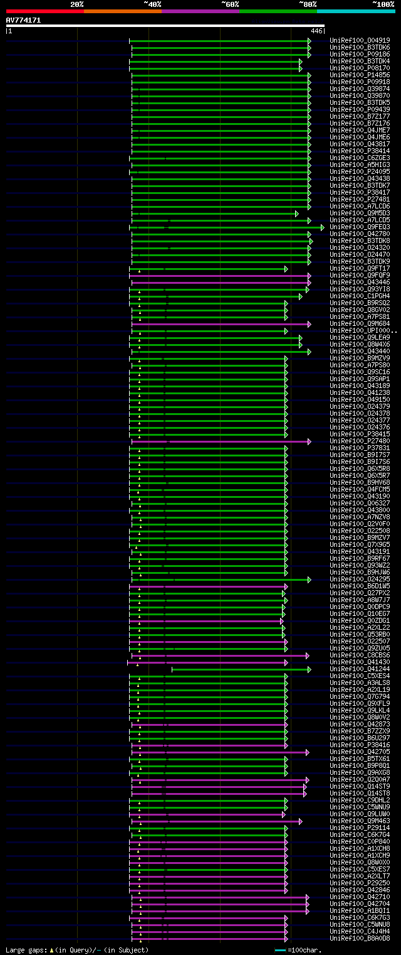Click label UniRef100_P38416

tap(360, 745)
